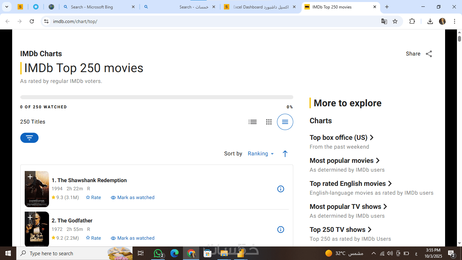The height and width of the screenshot is (260, 462).
Task: Launch Microsoft Edge from taskbar
Action: click(x=175, y=253)
